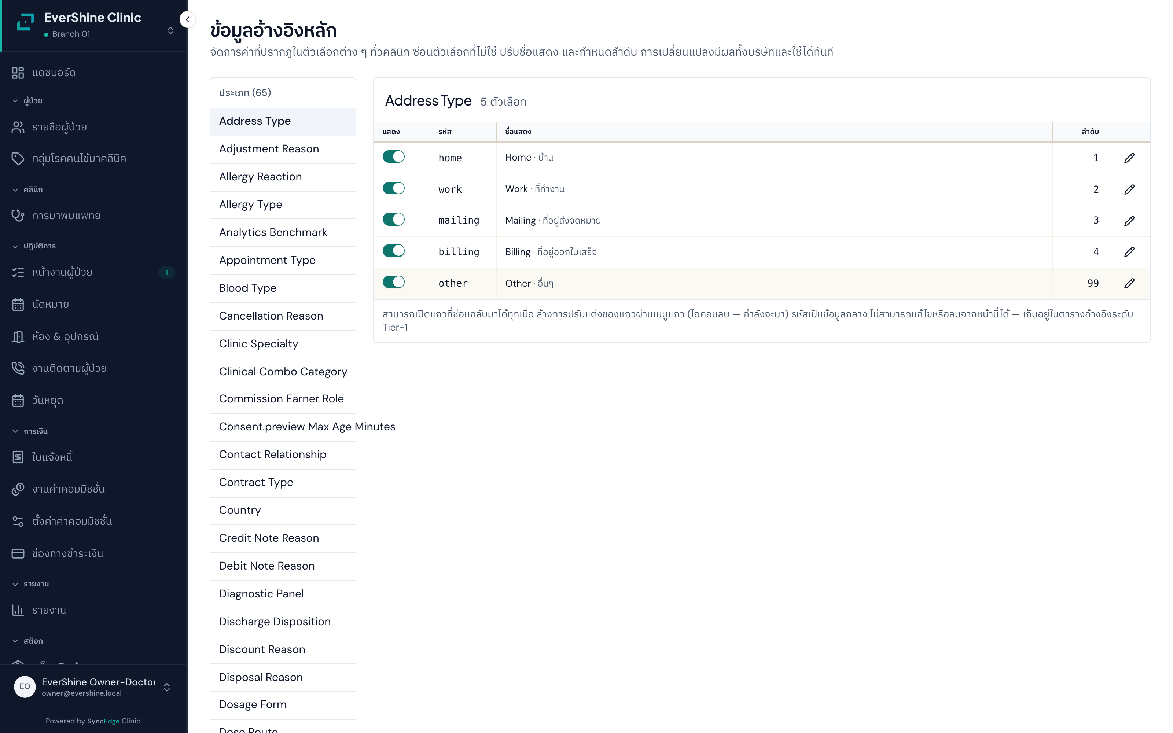This screenshot has width=1173, height=733.
Task: Toggle visibility of the work address type
Action: [x=393, y=188]
